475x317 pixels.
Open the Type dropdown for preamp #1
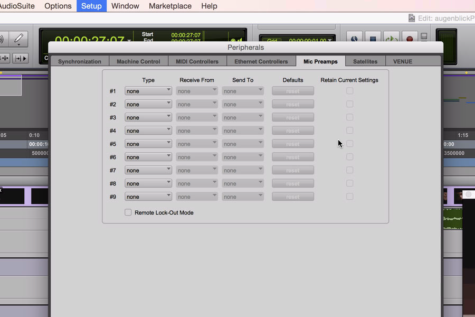(148, 91)
